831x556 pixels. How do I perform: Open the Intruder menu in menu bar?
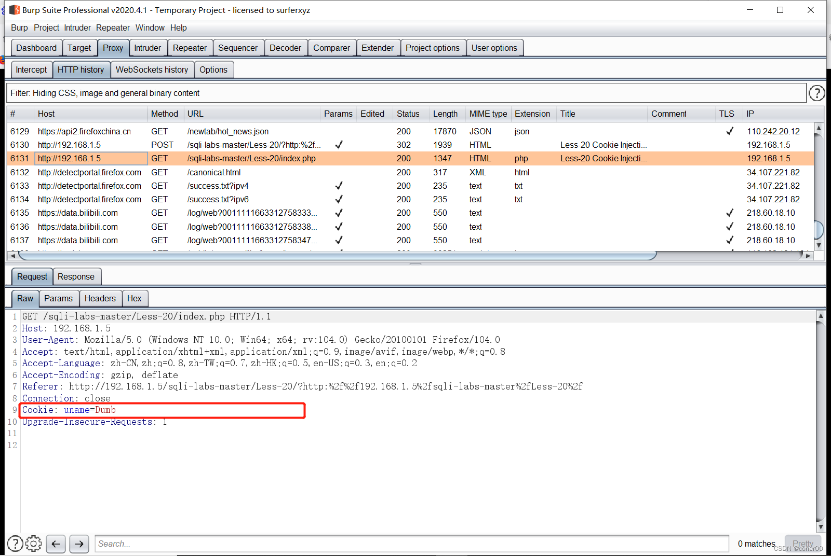(x=77, y=28)
